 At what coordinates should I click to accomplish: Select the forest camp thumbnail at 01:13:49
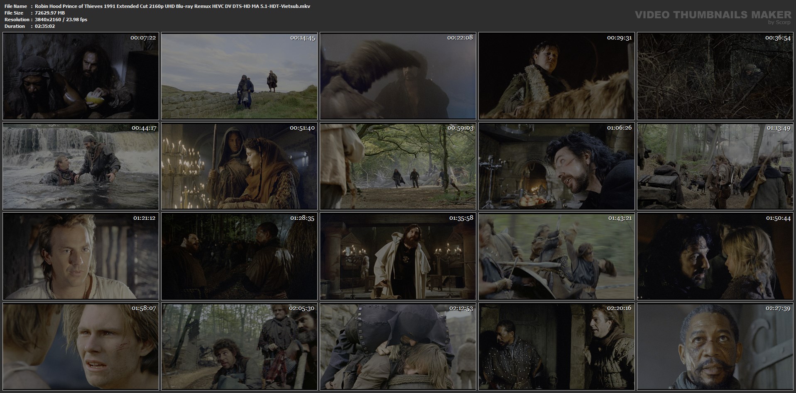coord(715,166)
